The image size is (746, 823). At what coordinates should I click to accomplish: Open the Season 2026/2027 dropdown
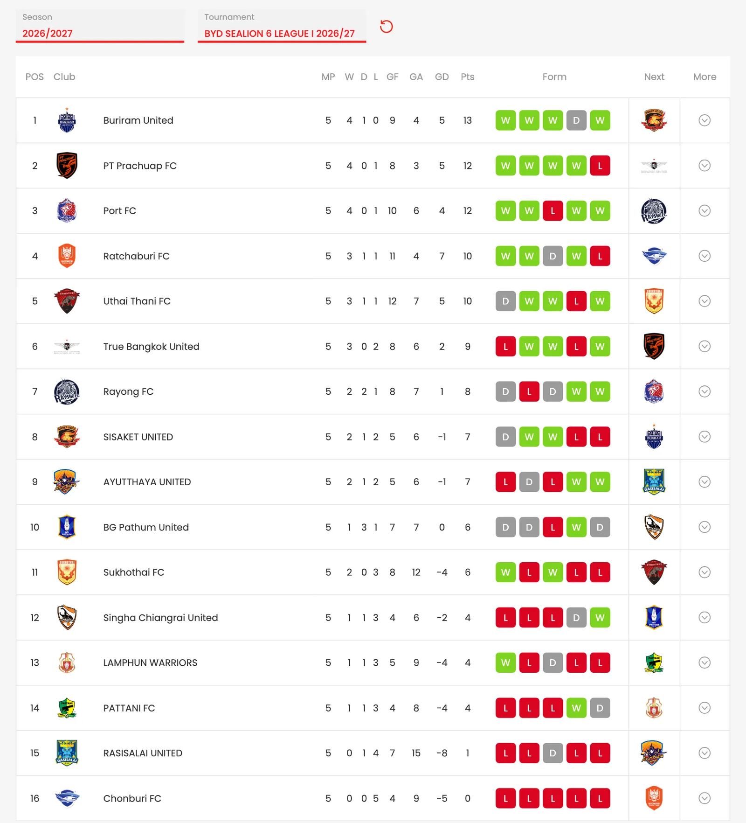click(100, 27)
